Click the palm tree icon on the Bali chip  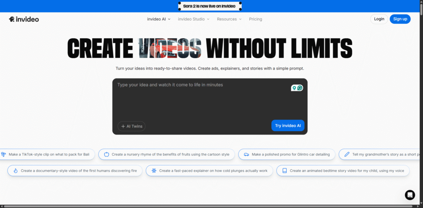(x=3, y=154)
